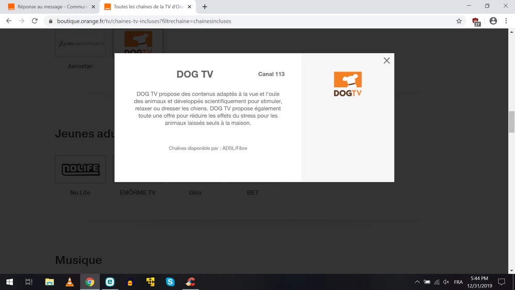
Task: Open the yellow blocks taskbar app
Action: [x=151, y=282]
